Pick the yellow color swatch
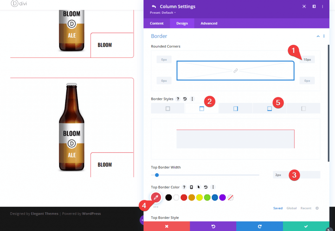 pos(199,198)
